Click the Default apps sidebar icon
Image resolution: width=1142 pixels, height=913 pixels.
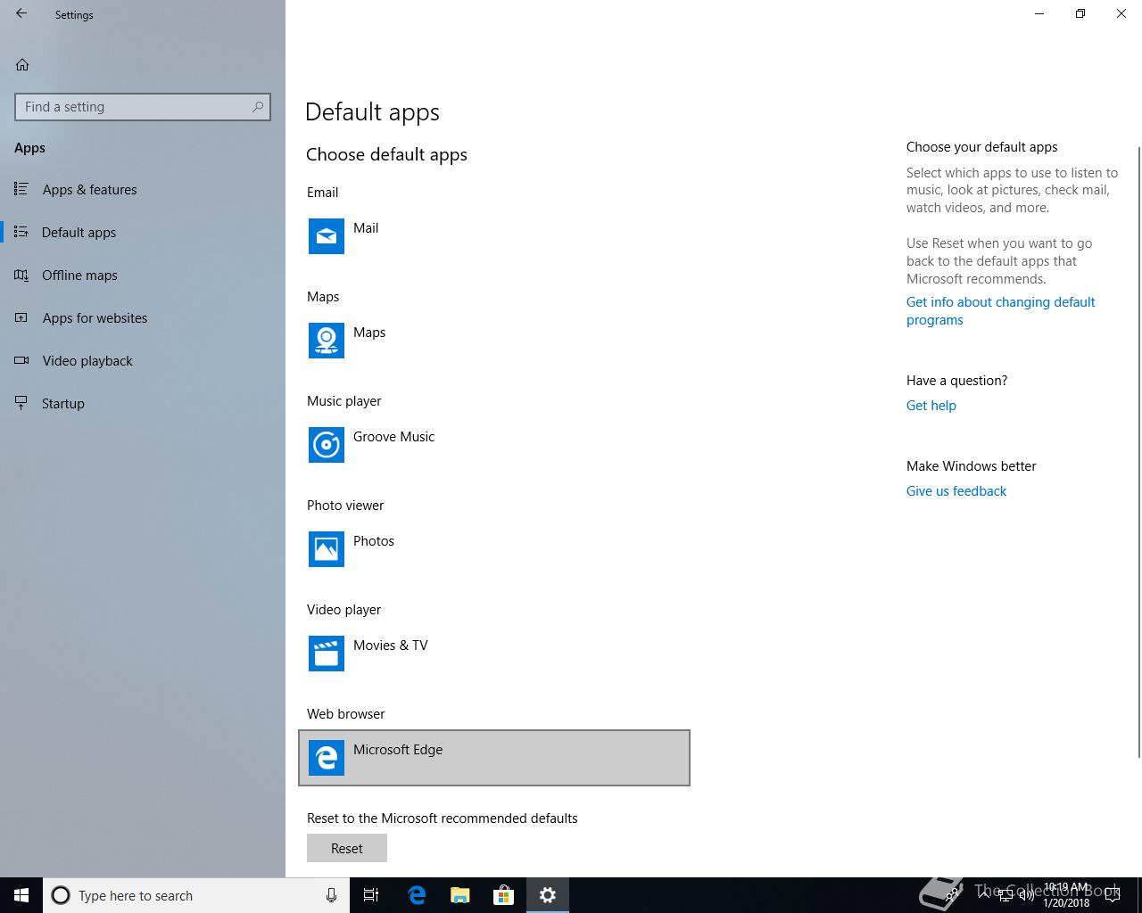21,232
